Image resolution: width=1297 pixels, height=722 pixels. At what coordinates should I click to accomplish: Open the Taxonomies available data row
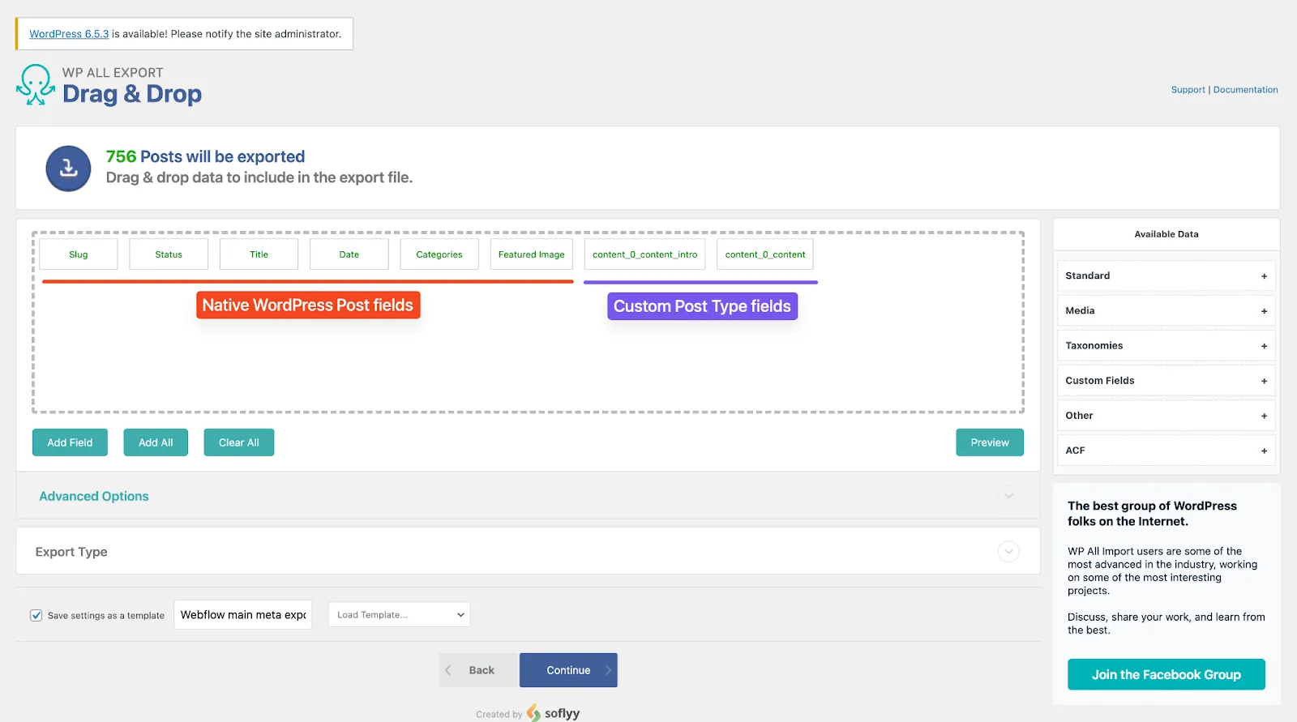pyautogui.click(x=1166, y=345)
